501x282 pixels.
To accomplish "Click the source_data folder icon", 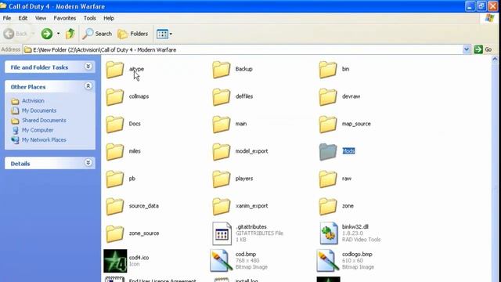I will [115, 206].
